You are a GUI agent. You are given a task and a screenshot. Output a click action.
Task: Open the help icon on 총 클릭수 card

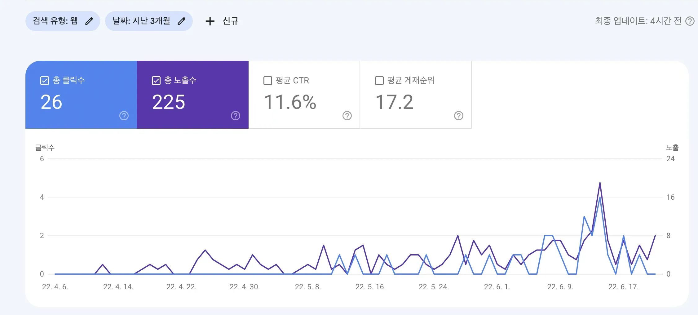124,116
